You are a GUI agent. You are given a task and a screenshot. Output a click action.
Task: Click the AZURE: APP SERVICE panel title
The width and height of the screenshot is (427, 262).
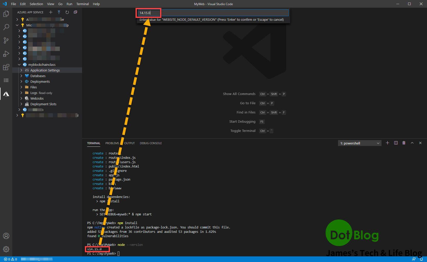pyautogui.click(x=30, y=12)
